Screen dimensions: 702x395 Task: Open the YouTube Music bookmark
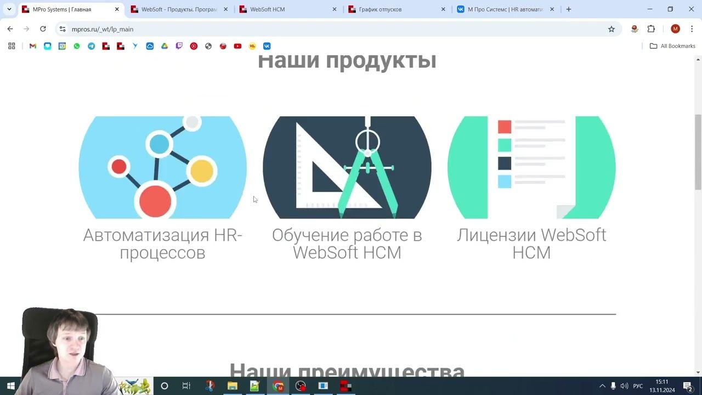tap(194, 46)
